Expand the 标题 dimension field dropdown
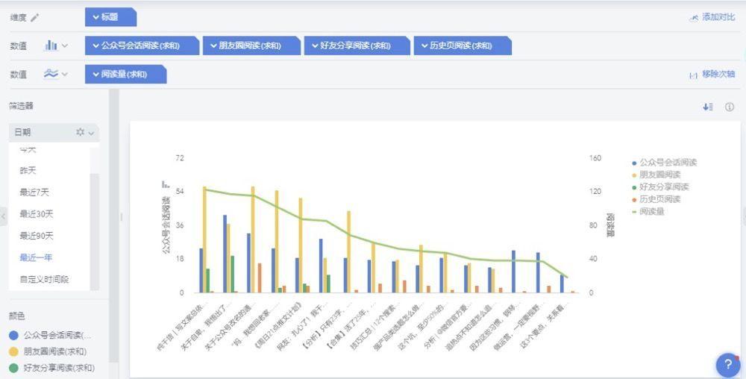746x379 pixels. 95,17
